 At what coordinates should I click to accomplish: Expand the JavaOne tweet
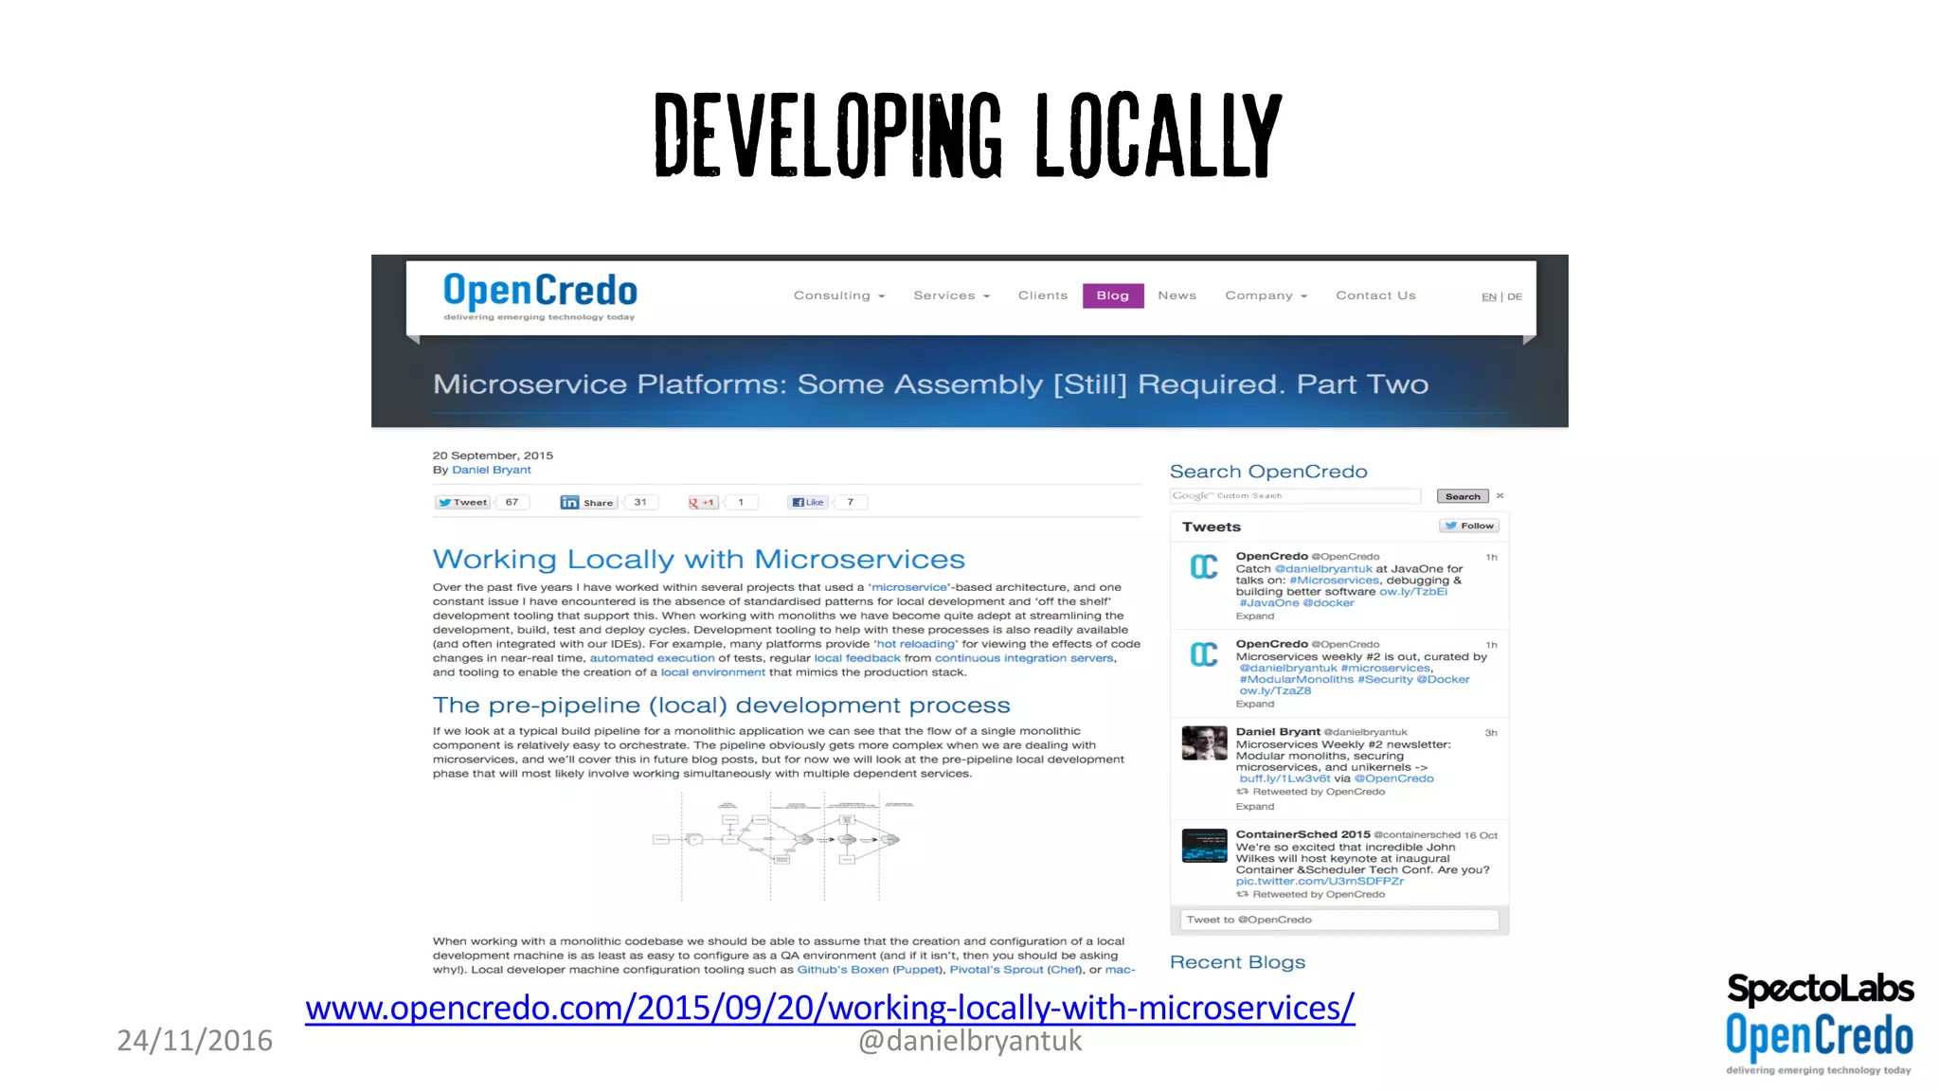click(1255, 617)
